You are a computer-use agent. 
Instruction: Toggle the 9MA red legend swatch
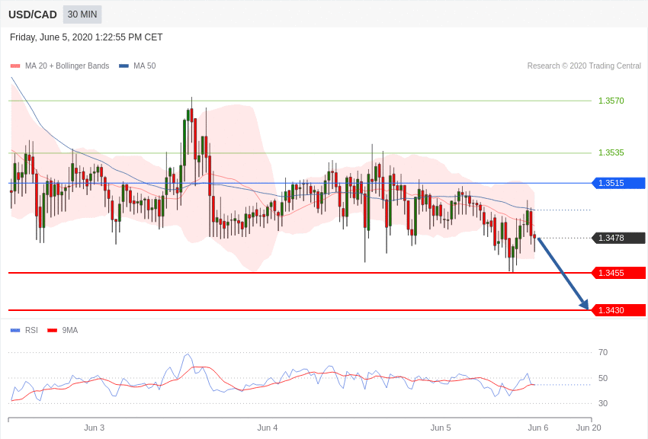pyautogui.click(x=52, y=330)
